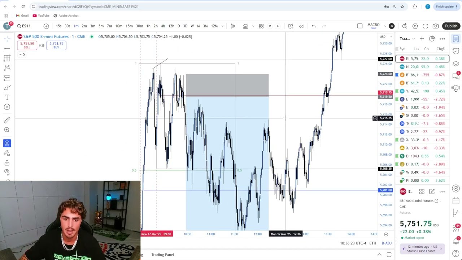
Task: Open Gann and Fibonacci tools
Action: pos(7,58)
